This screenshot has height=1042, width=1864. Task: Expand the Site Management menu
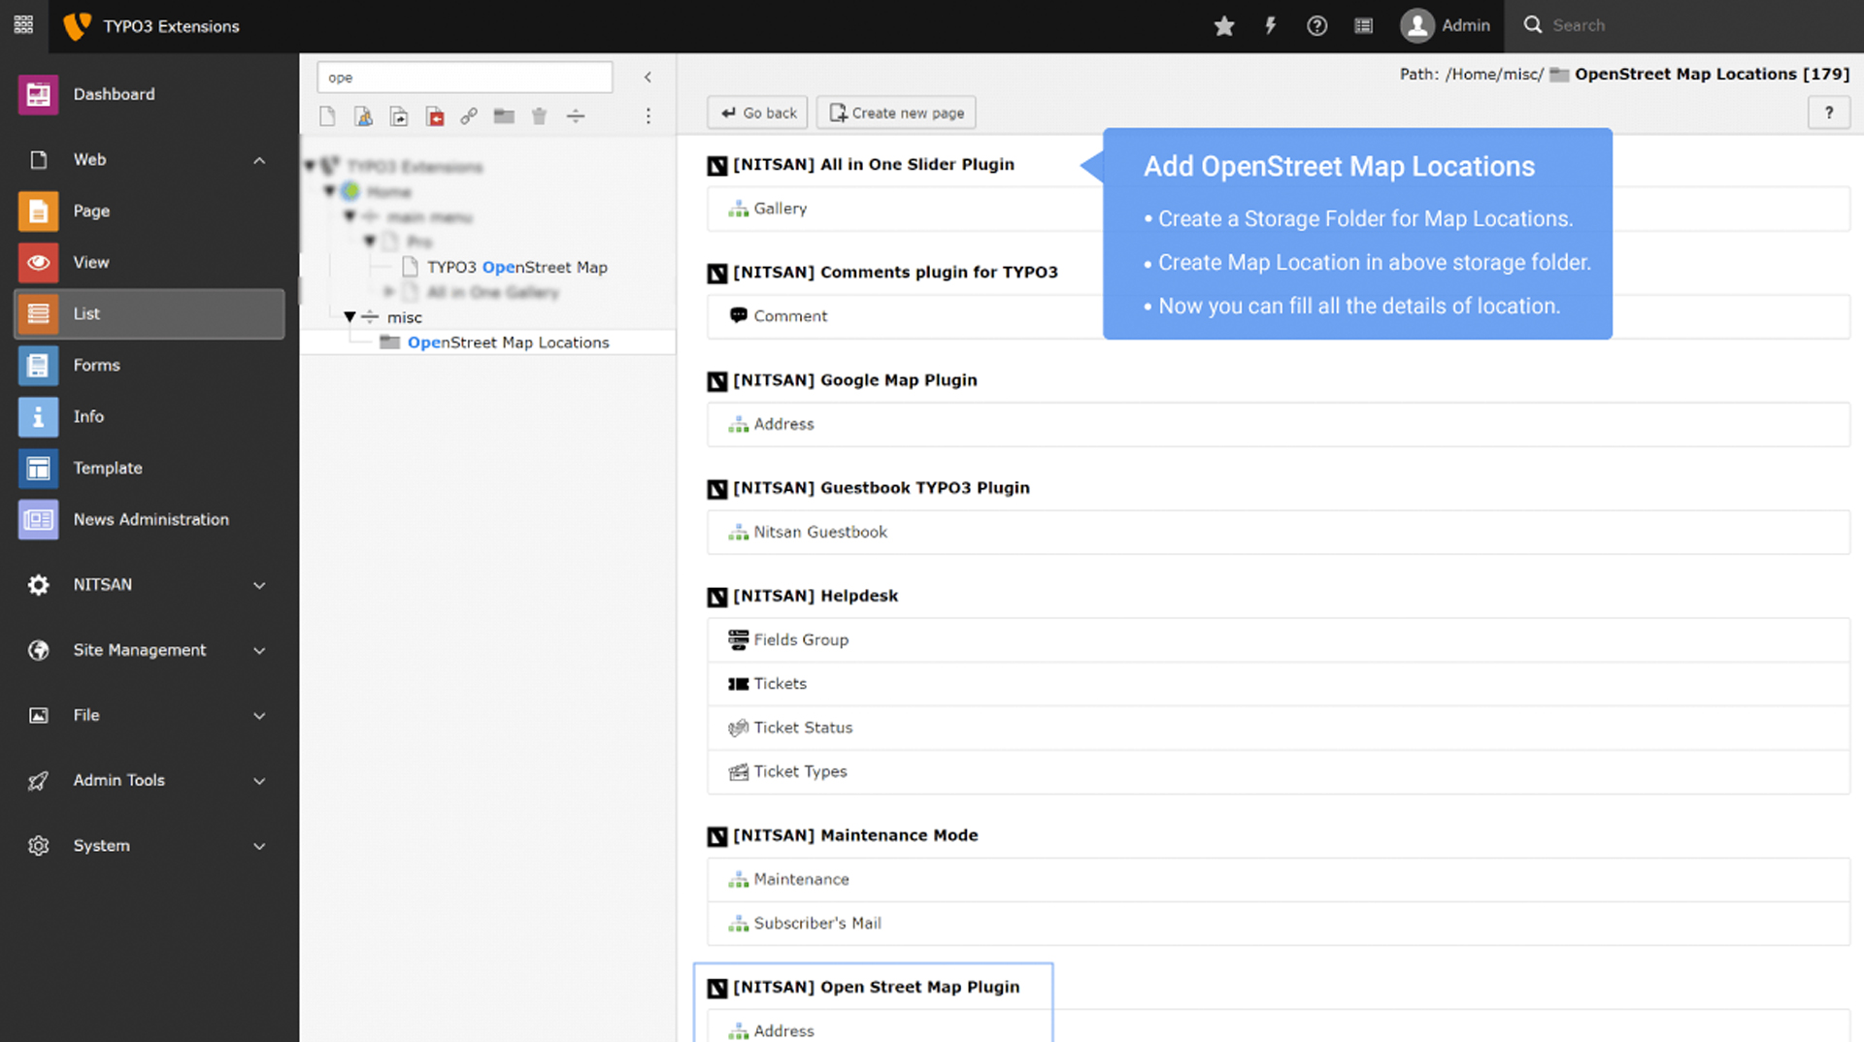(259, 650)
